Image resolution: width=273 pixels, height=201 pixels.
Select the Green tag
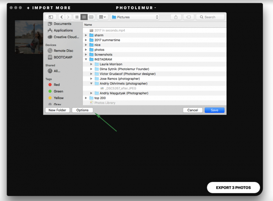pos(56,91)
